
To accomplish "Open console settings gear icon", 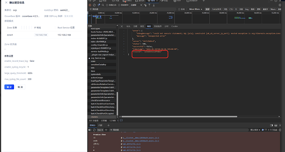I will [x=280, y=130].
